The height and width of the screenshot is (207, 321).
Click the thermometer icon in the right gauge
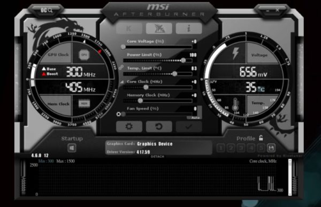click(235, 104)
